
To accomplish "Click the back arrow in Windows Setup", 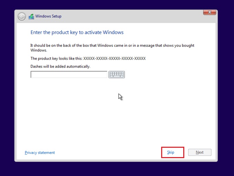I will [22, 17].
